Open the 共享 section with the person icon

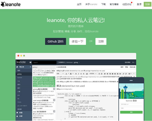(24, 116)
